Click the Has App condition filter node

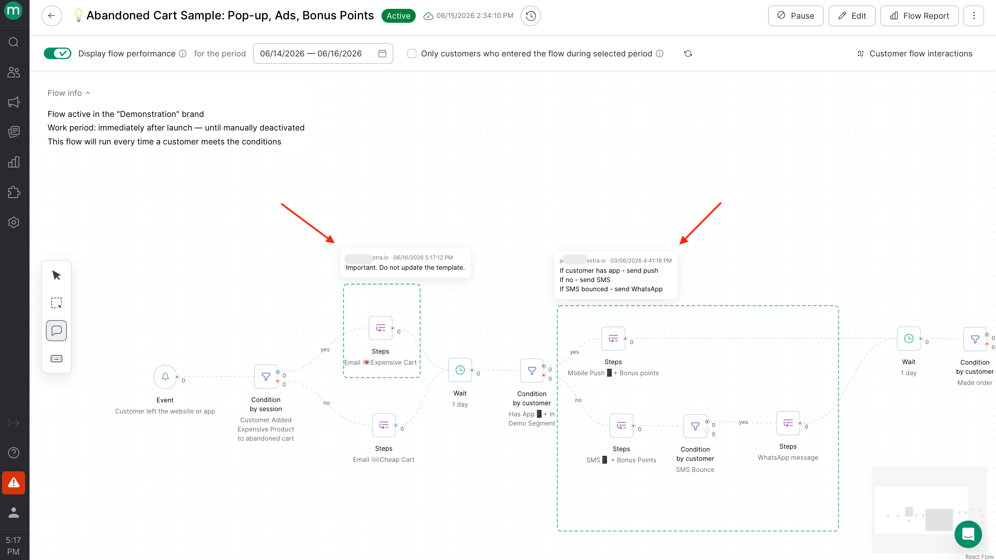tap(532, 370)
